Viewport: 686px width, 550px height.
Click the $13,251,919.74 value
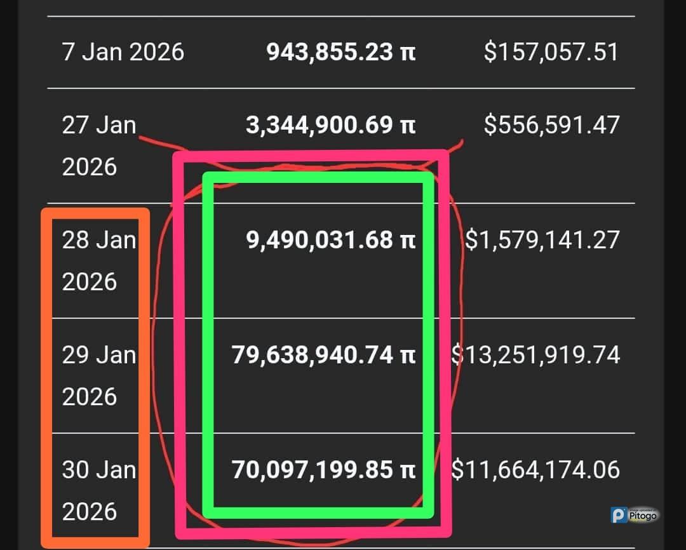(535, 356)
